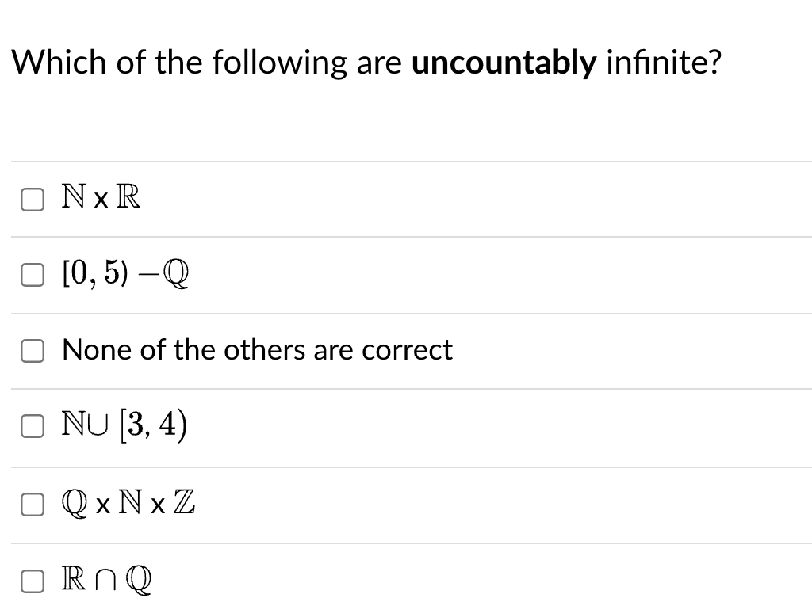The width and height of the screenshot is (812, 602).
Task: Click the 'None of the others are correct' text
Action: click(x=257, y=349)
